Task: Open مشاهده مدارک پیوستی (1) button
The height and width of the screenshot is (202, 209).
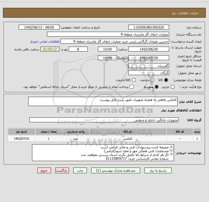Action: click(116, 171)
